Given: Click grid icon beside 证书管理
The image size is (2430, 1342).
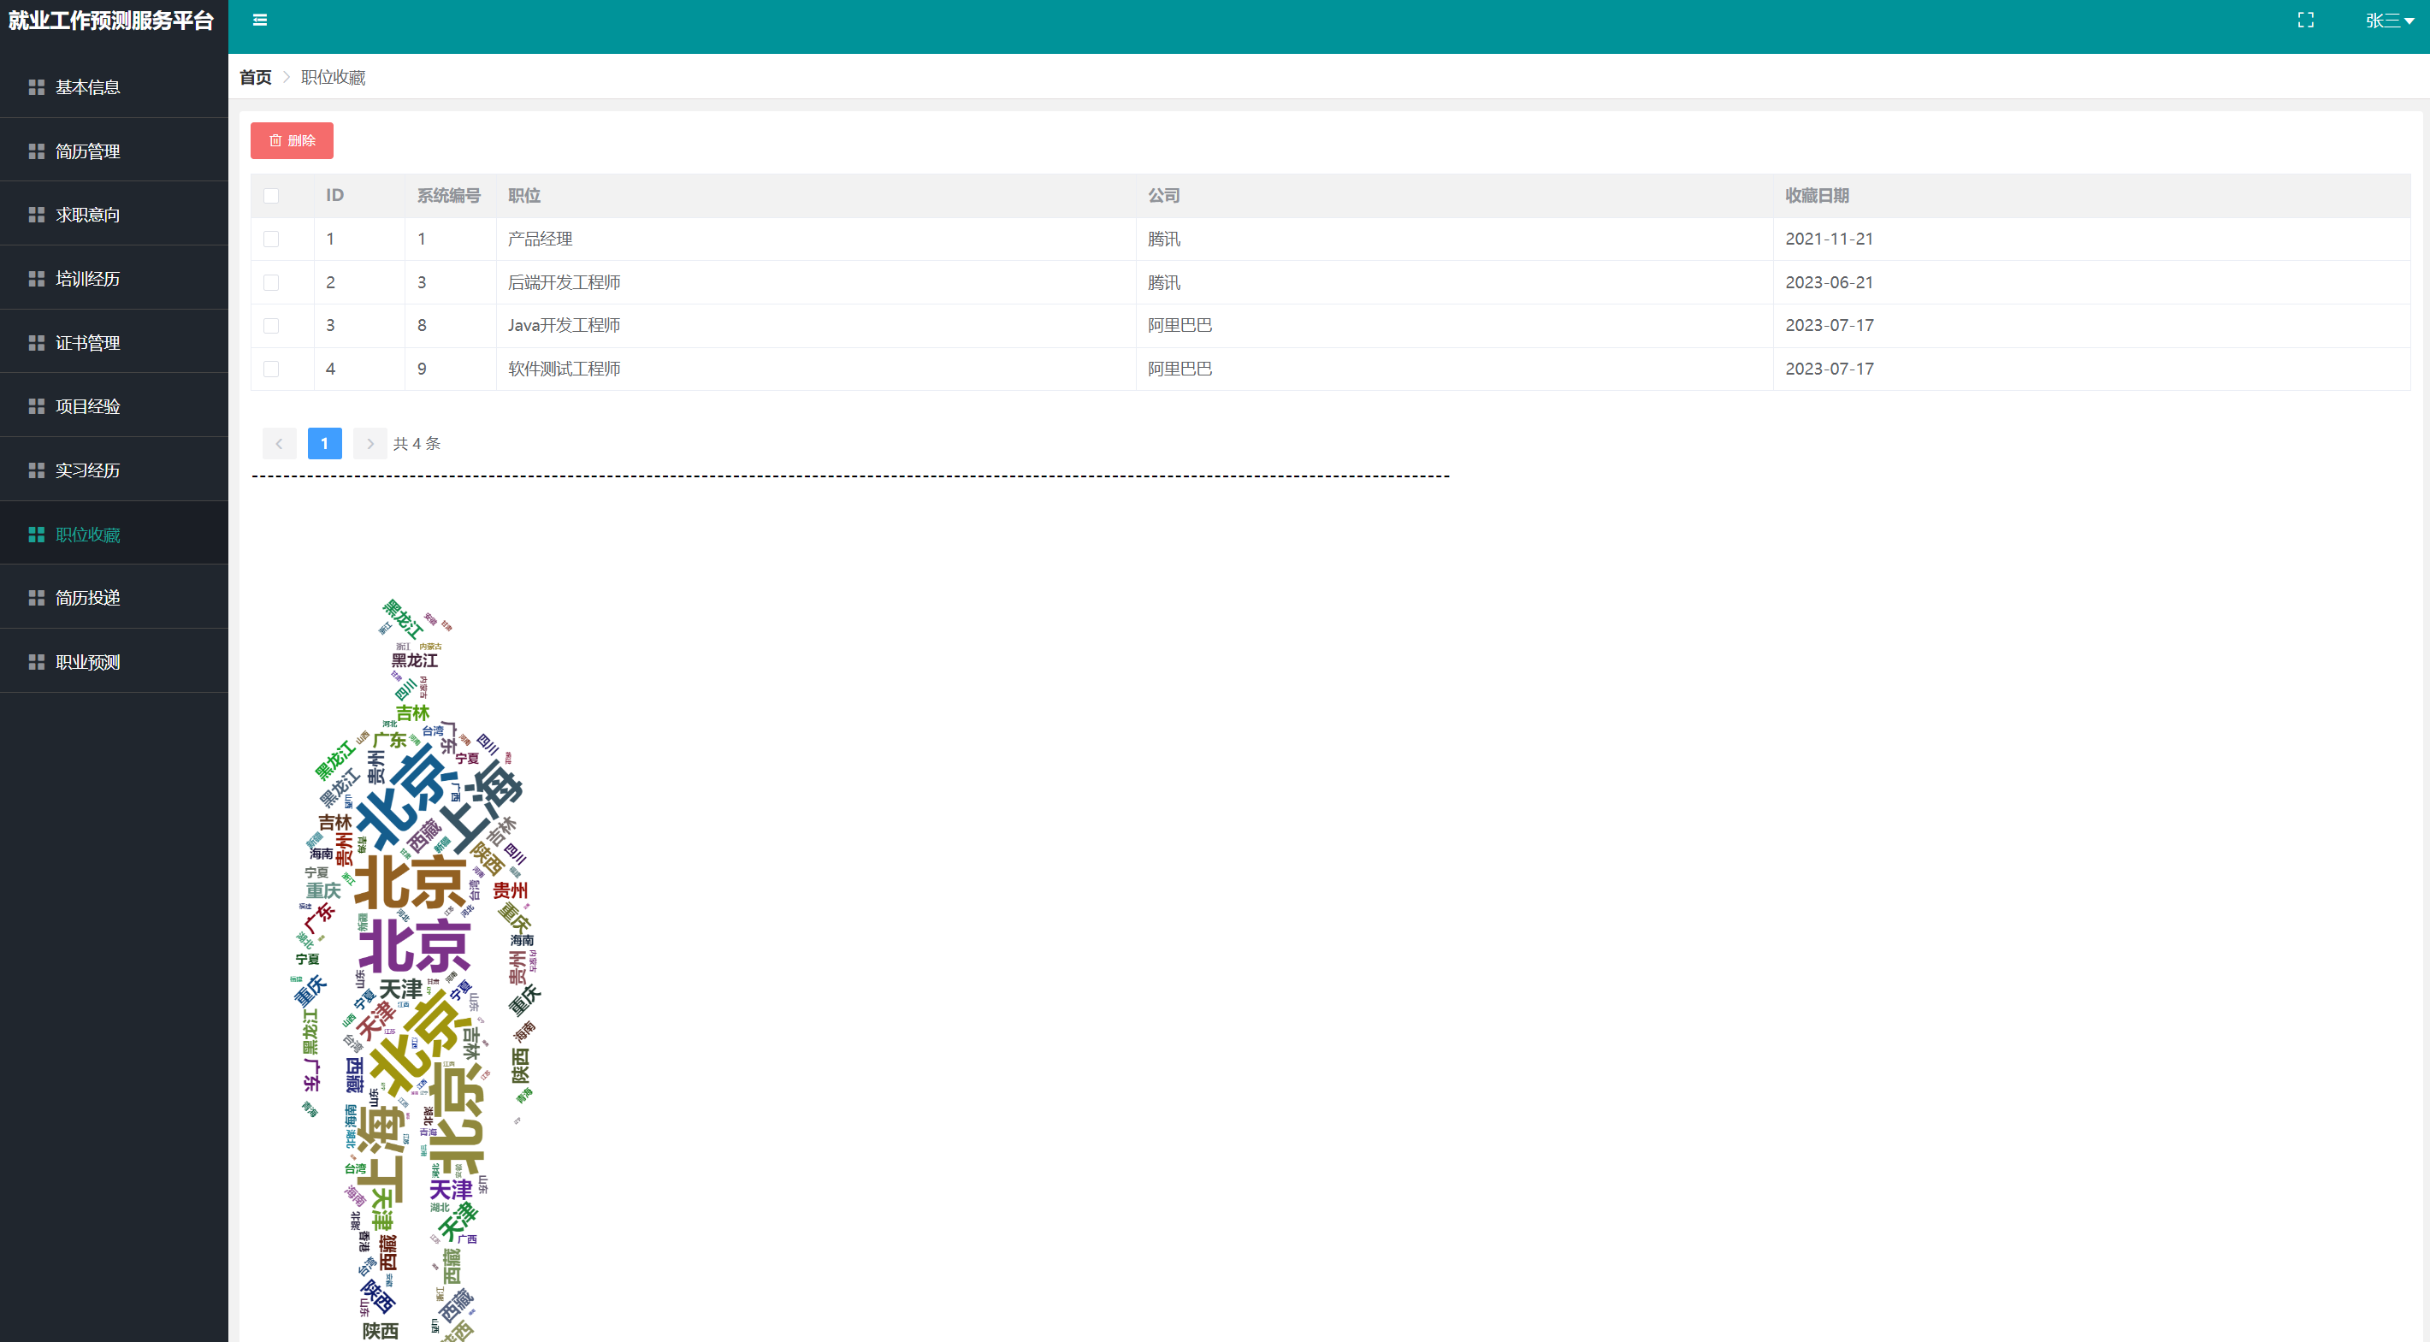Looking at the screenshot, I should 37,342.
